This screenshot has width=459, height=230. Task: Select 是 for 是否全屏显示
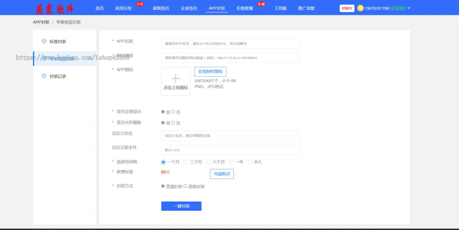coord(163,112)
